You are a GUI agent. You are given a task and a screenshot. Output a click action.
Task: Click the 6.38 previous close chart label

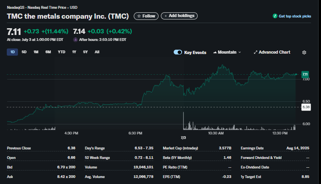pos(306,107)
